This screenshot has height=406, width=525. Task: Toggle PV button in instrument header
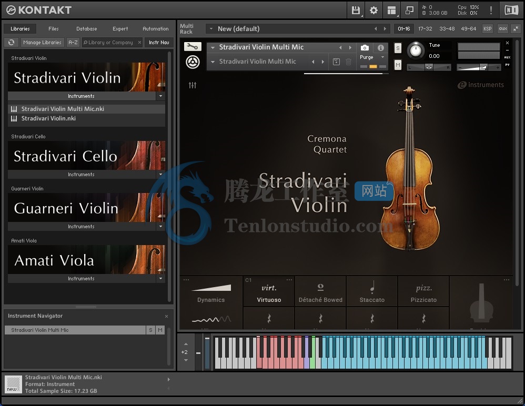[x=507, y=65]
